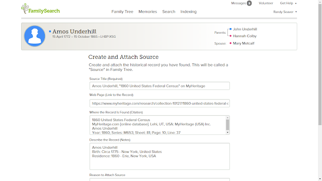
Task: Click the Describe the Record notes area
Action: pyautogui.click(x=159, y=156)
